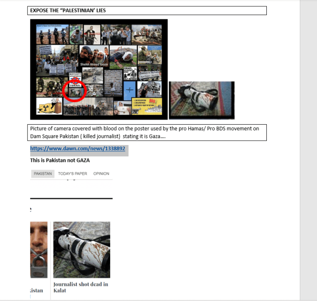The image size is (317, 301).
Task: Click the blue airplane tile in the collage
Action: click(130, 90)
